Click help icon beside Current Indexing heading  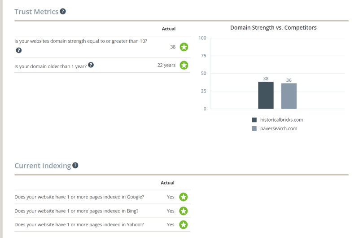75,165
